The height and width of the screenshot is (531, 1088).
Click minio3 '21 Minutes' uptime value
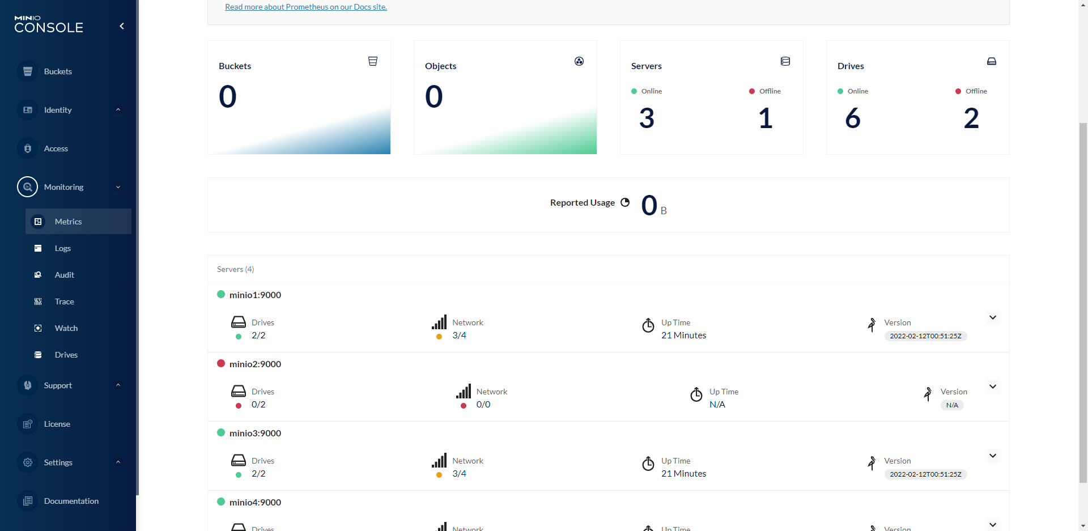[x=683, y=474]
